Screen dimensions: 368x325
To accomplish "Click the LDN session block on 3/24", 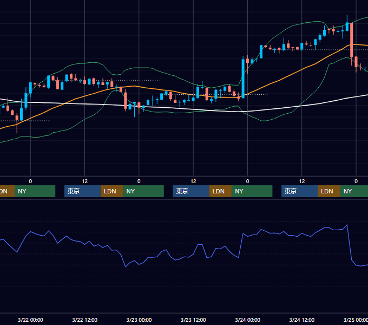I will point(329,191).
